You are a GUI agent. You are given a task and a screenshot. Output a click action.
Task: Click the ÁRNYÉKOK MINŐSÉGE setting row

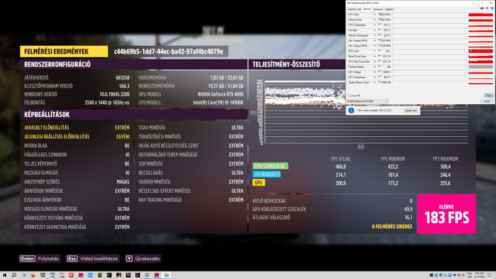[x=77, y=191]
